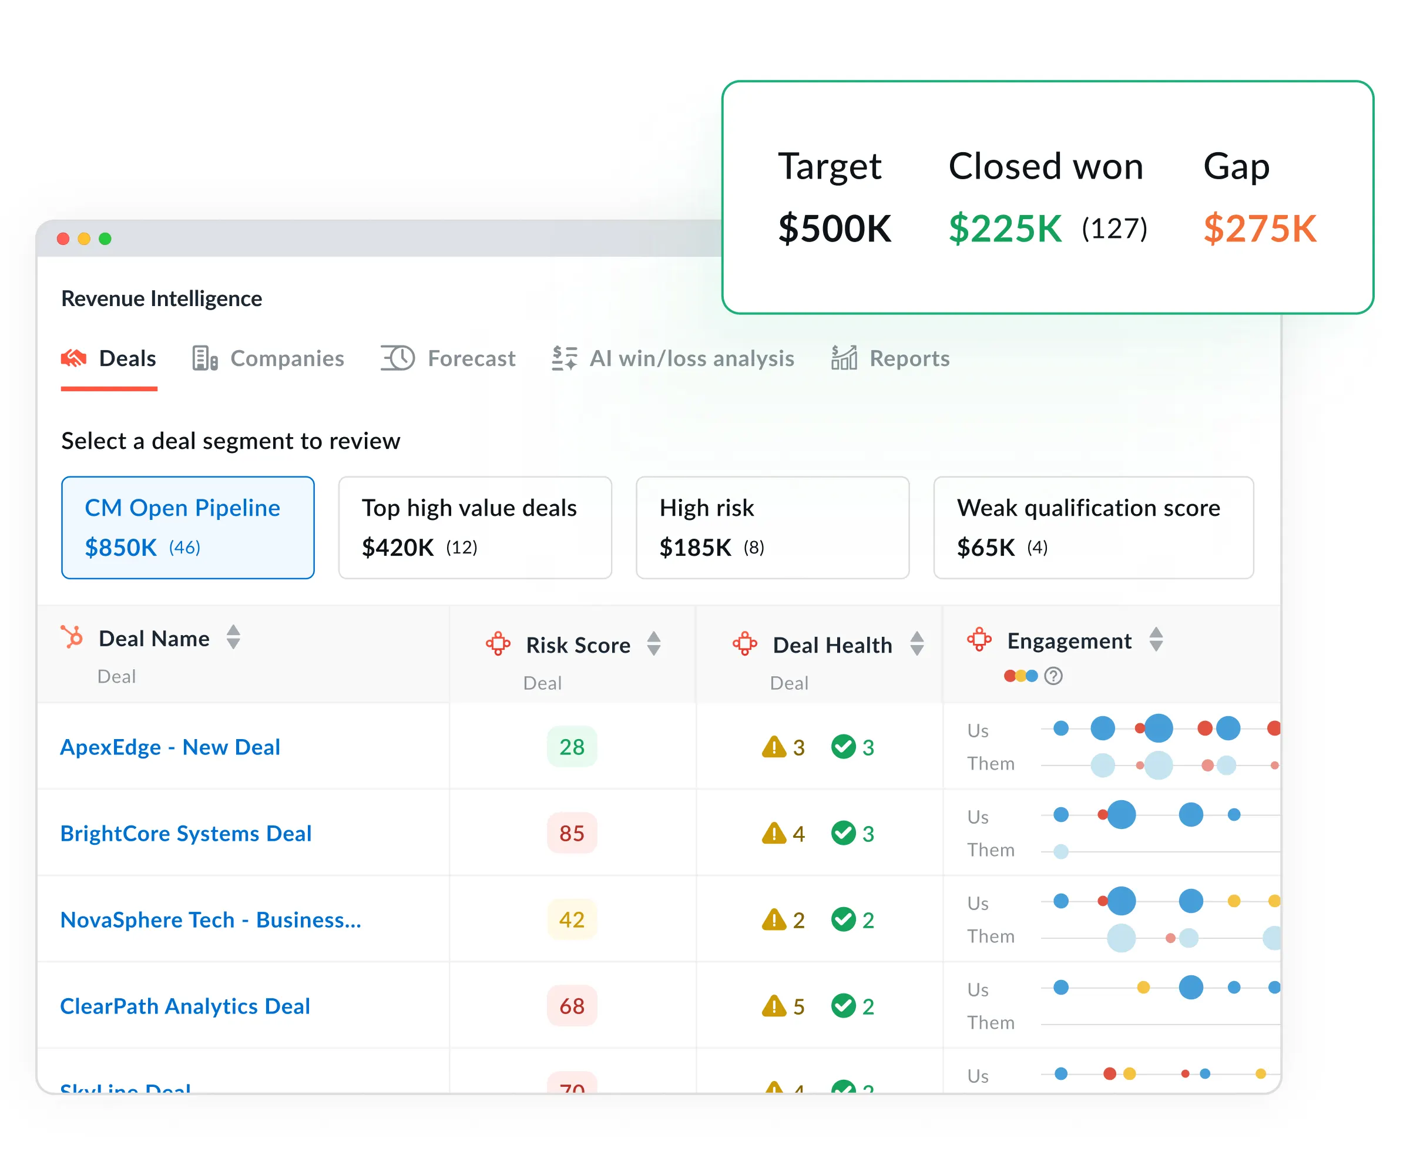Switch to the Forecast tab

470,358
